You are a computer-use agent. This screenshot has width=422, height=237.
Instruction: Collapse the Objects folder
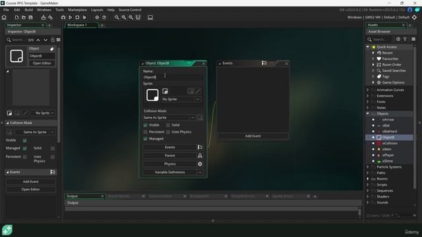click(368, 114)
